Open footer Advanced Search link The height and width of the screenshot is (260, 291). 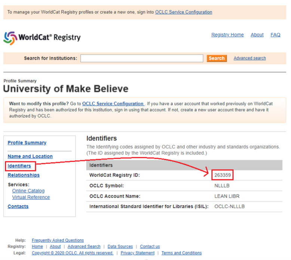[x=84, y=247]
